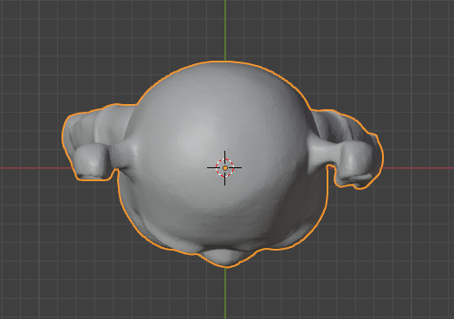
Task: Click the left wrist joining the sphere
Action: click(123, 155)
